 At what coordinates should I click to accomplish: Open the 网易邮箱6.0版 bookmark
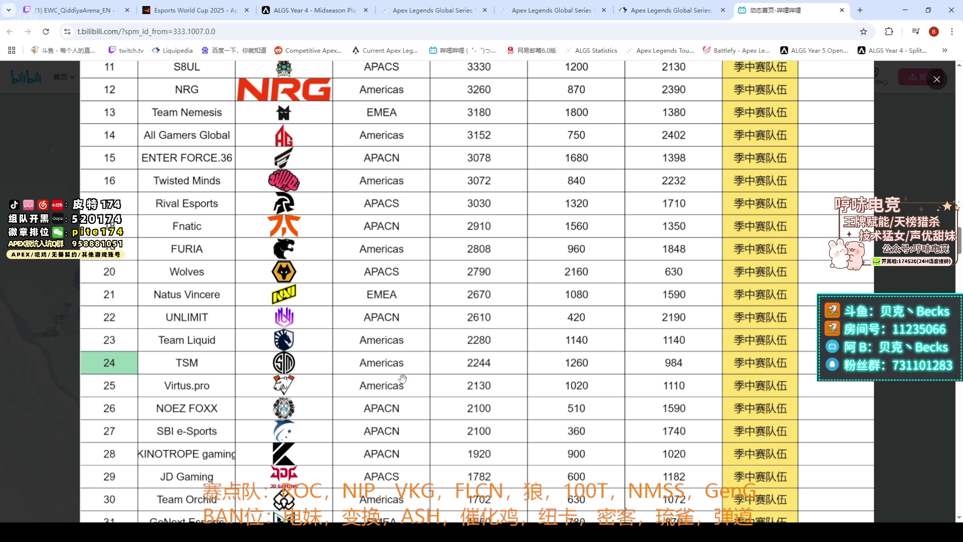[x=532, y=50]
